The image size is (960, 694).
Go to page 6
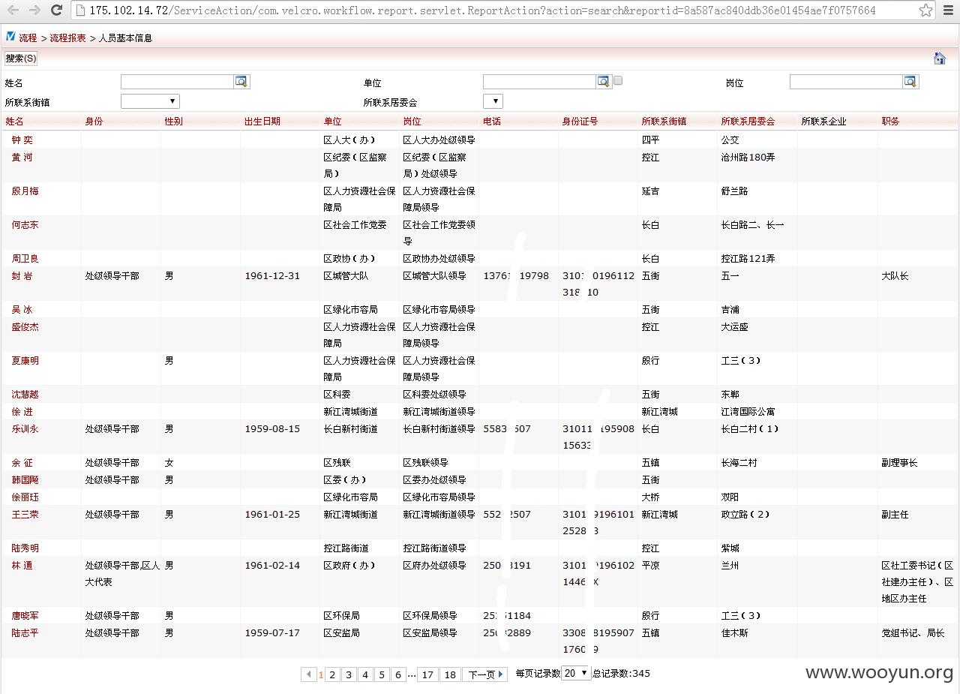click(x=398, y=674)
